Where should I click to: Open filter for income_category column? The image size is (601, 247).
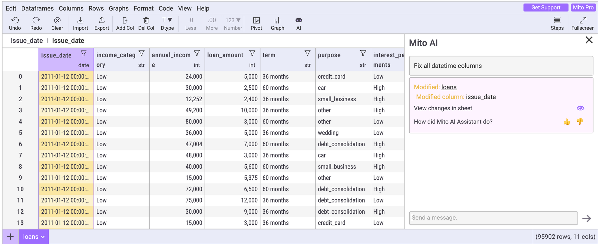pos(142,53)
